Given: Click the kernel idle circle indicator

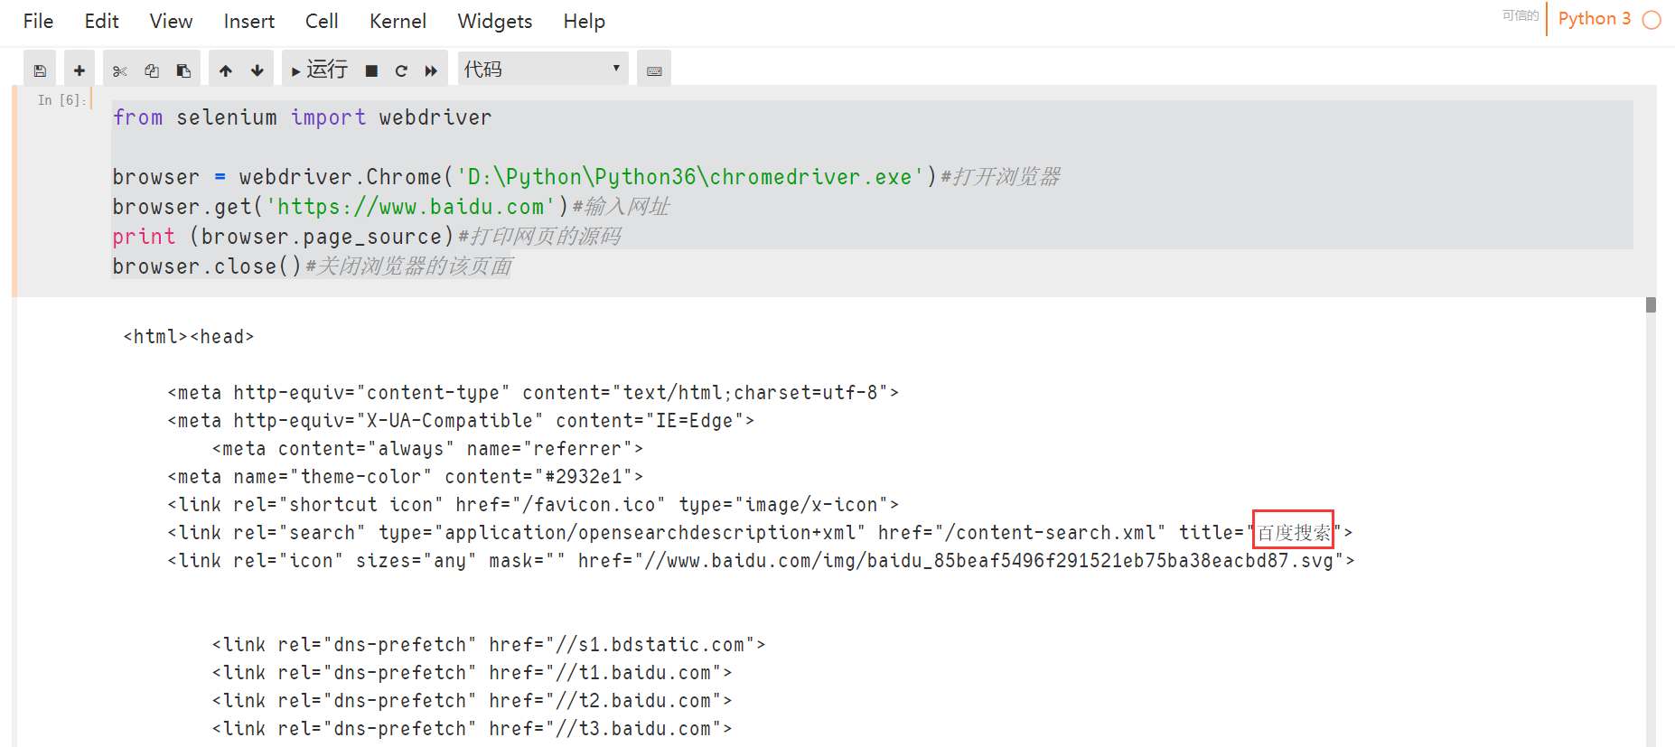Looking at the screenshot, I should [x=1652, y=20].
